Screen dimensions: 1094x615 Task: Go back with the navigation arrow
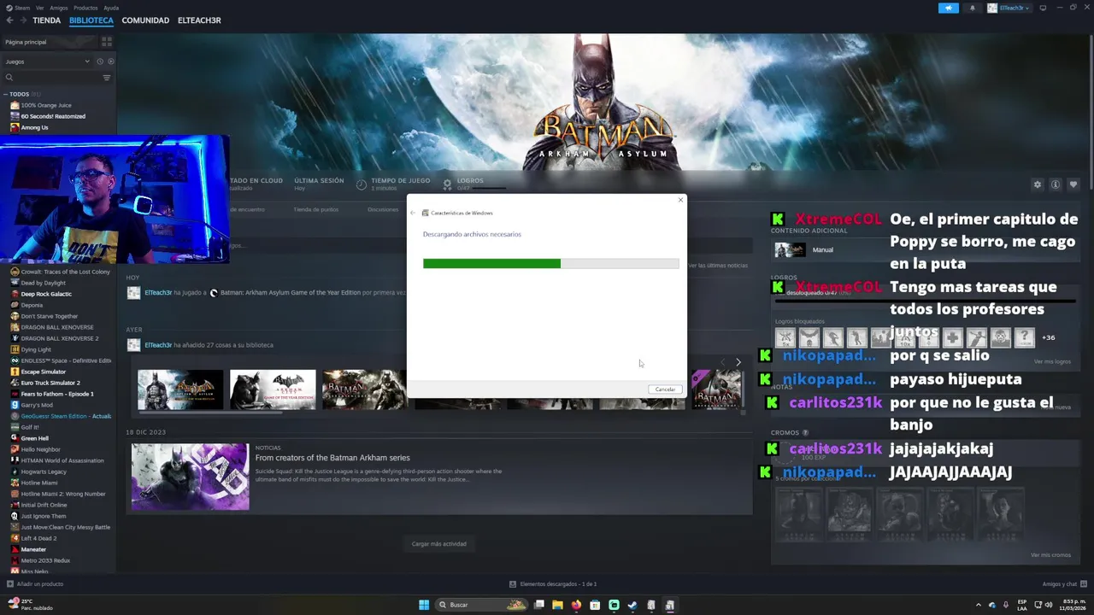(x=10, y=20)
